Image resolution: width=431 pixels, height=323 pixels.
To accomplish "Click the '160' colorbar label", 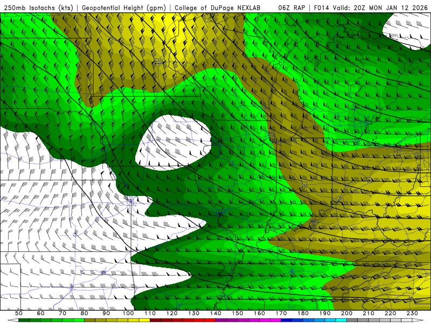I will (x=259, y=313).
